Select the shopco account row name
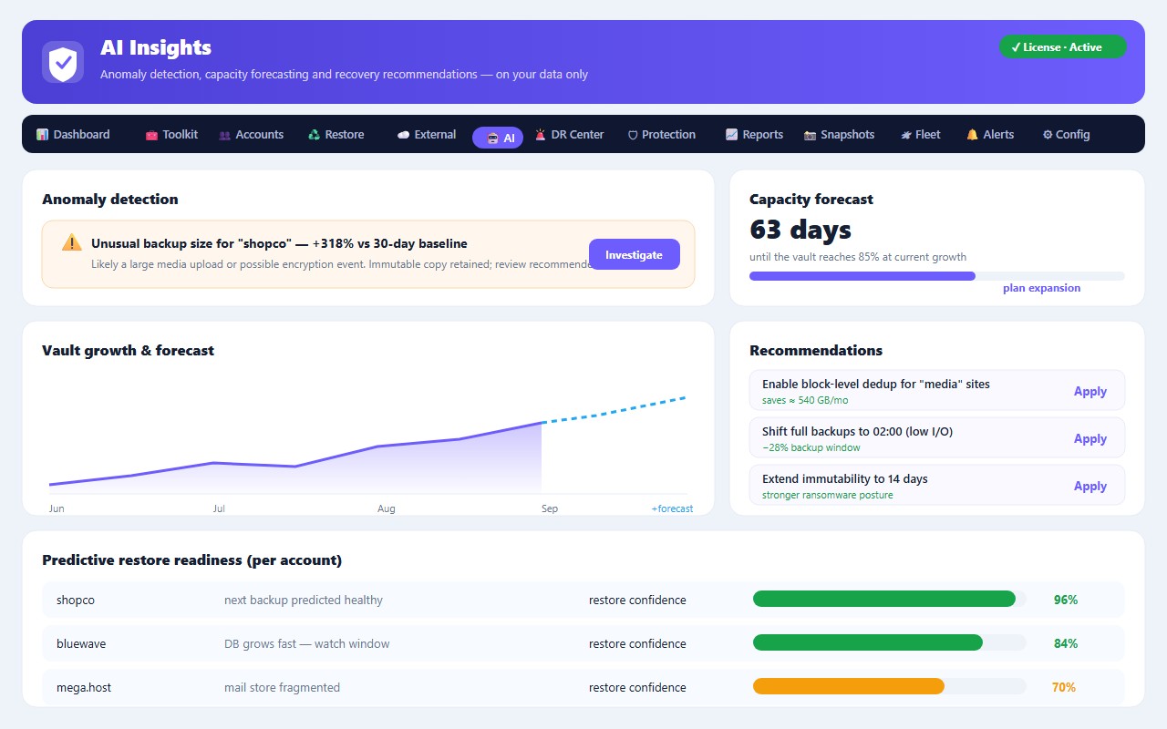Screen dimensions: 1167x729 pyautogui.click(x=76, y=600)
